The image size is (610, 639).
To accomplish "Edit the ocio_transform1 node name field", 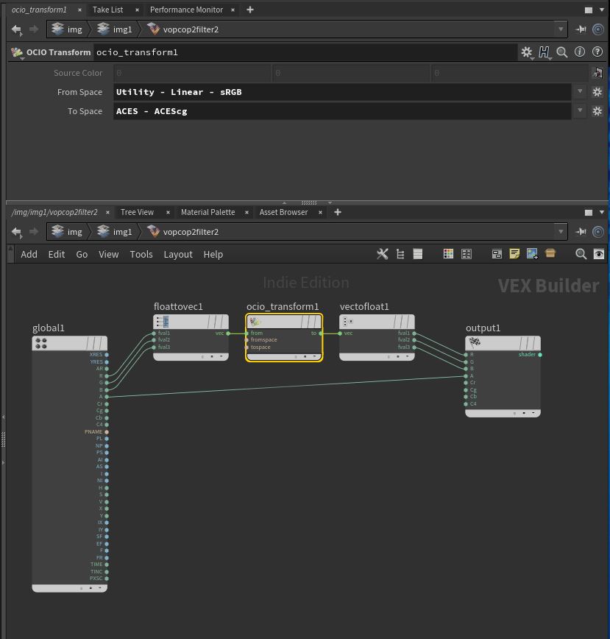I will tap(305, 52).
